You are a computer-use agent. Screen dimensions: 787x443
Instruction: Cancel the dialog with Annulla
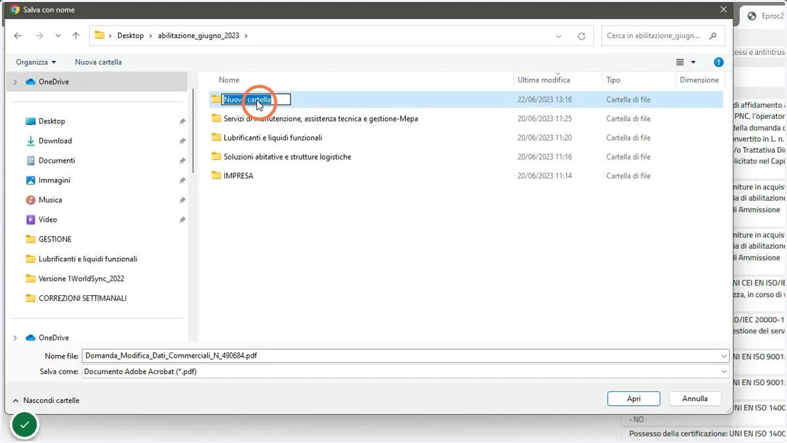[695, 398]
